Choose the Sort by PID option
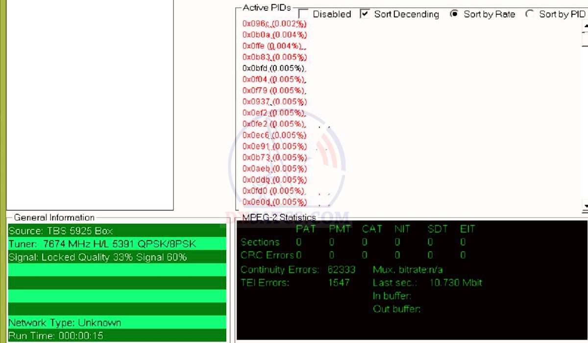Viewport: 588px width, 343px height. pyautogui.click(x=530, y=14)
